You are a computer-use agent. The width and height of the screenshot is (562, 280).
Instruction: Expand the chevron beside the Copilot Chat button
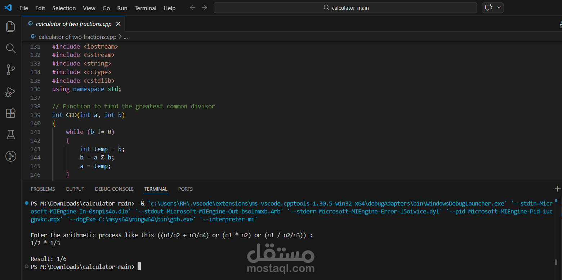point(499,7)
